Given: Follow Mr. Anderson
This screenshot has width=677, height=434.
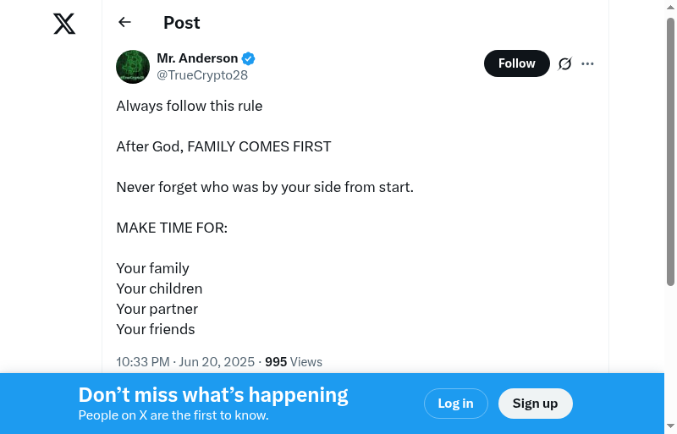Looking at the screenshot, I should [x=516, y=63].
